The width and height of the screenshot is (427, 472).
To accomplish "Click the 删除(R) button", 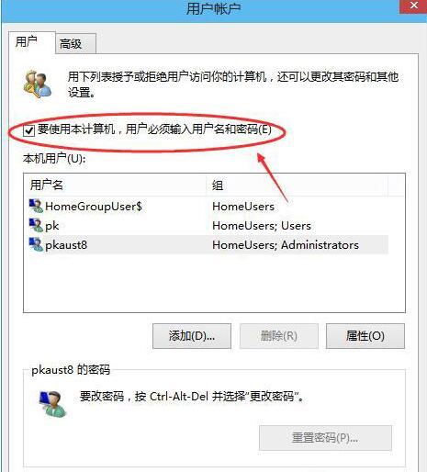I will [x=279, y=336].
